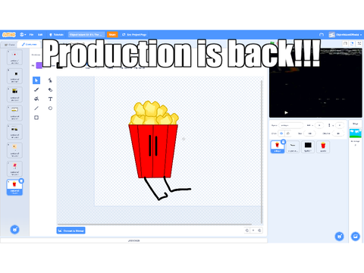Select the Circle tool
This screenshot has height=273, width=364.
[50, 108]
